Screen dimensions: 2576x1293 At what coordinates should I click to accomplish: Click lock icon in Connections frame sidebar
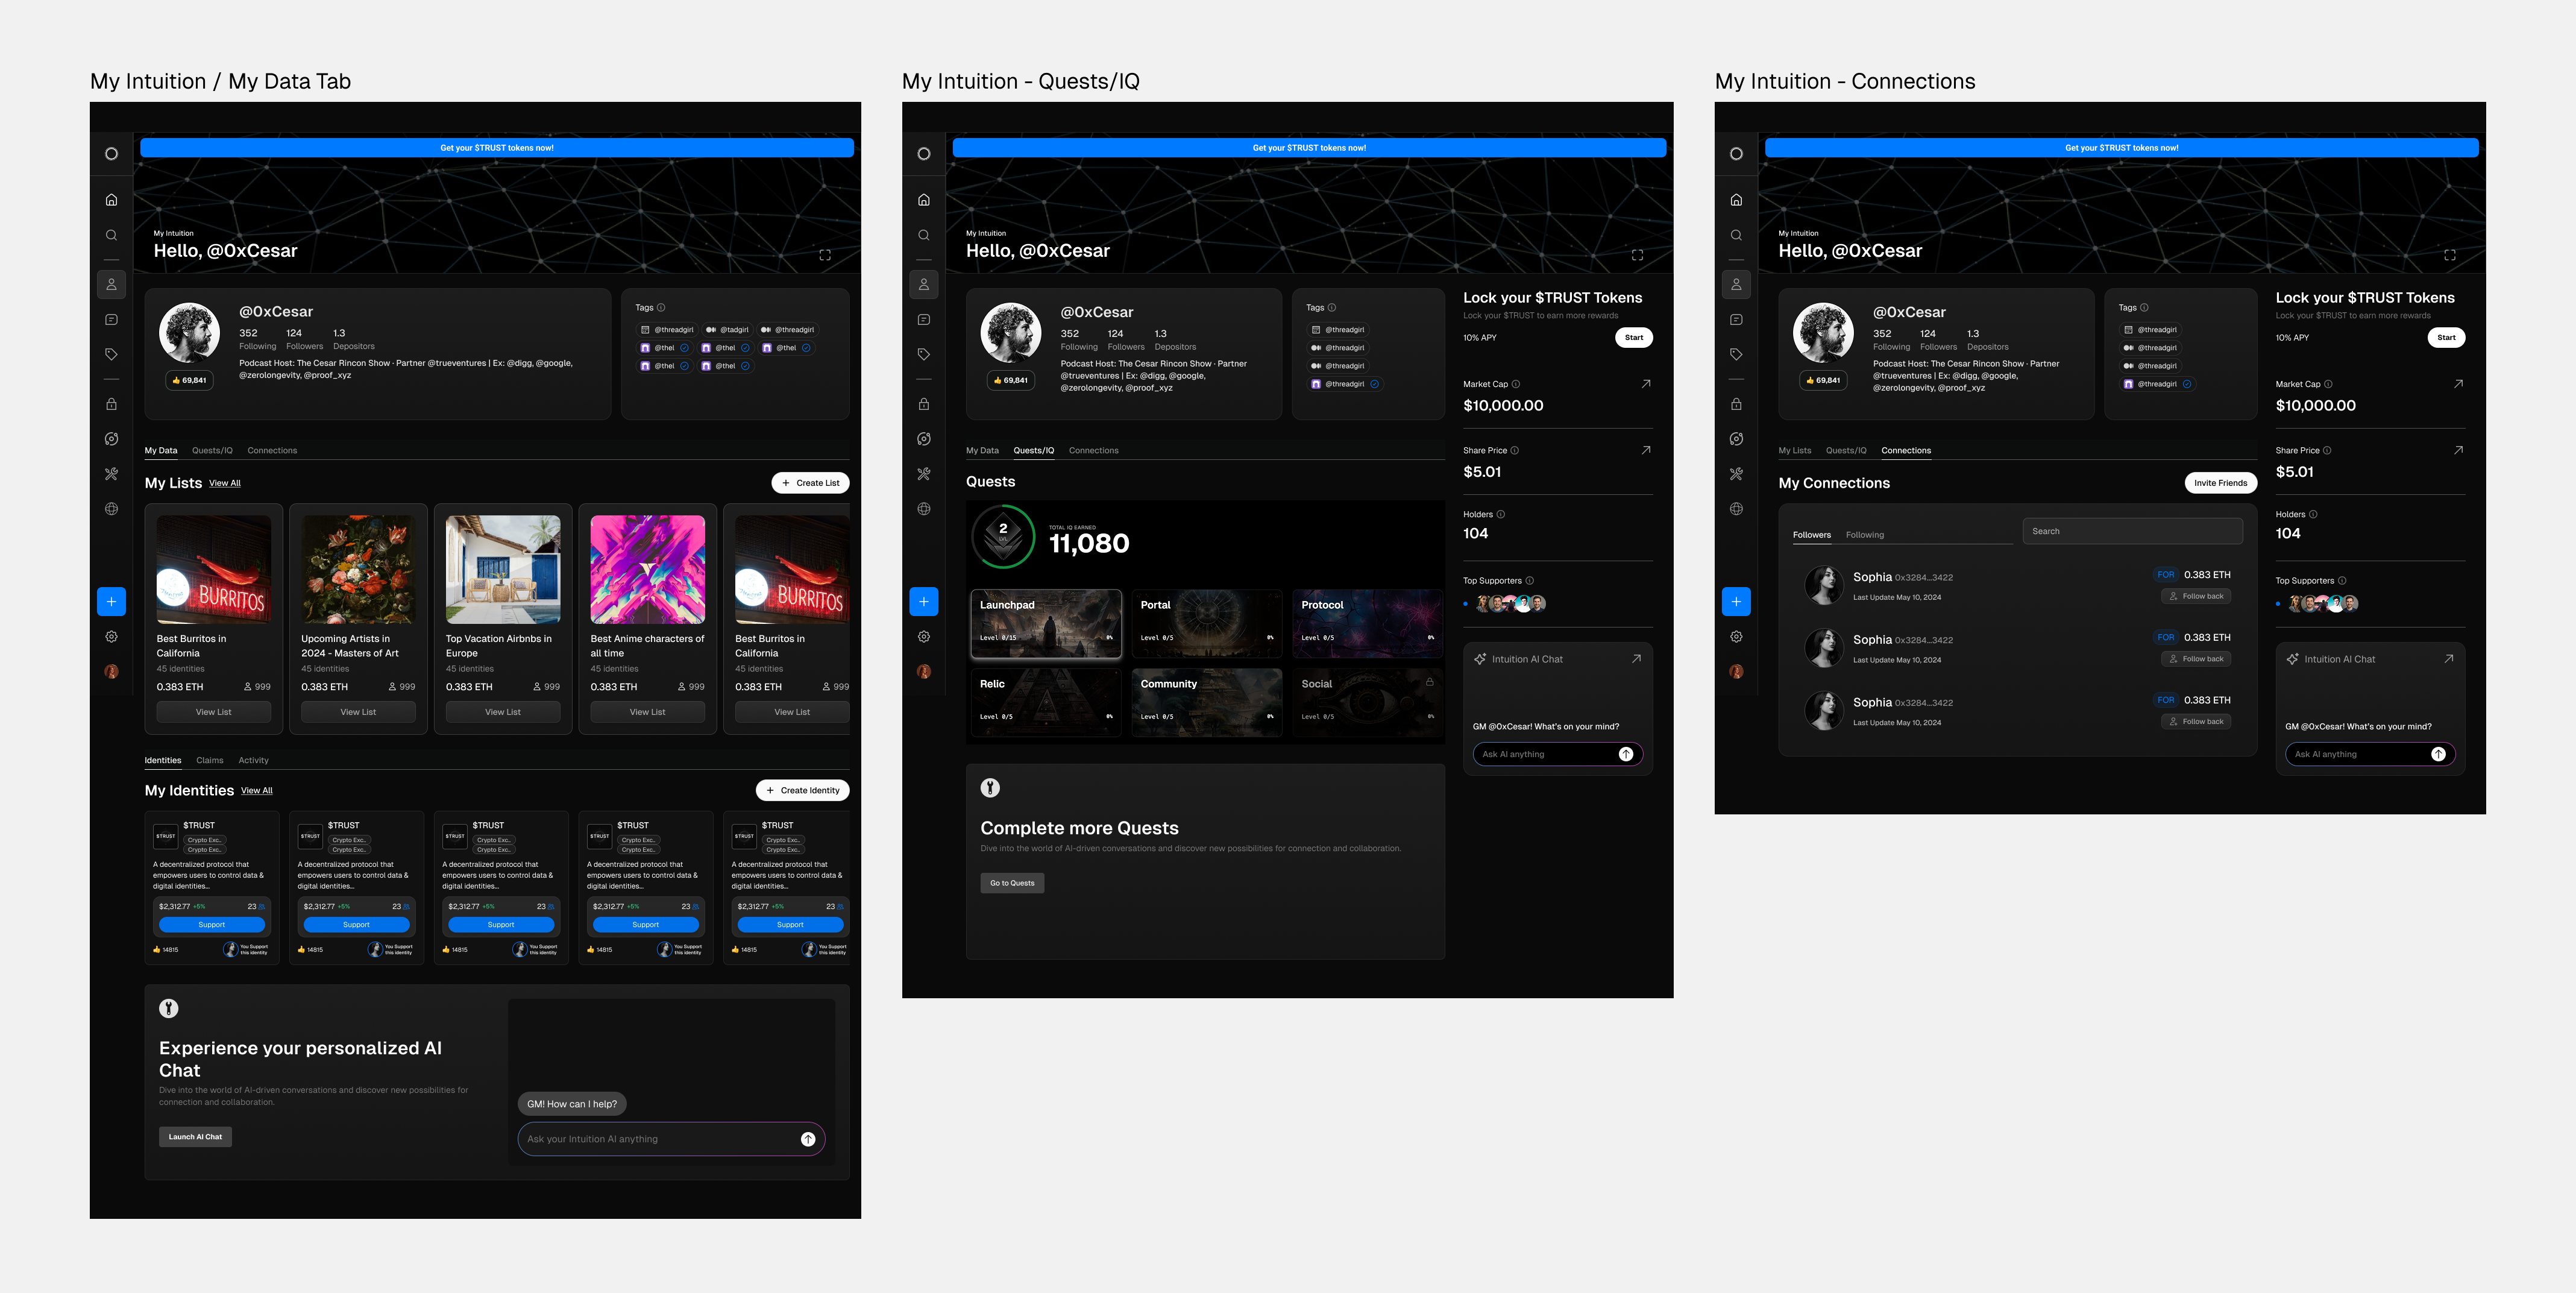coord(1736,404)
